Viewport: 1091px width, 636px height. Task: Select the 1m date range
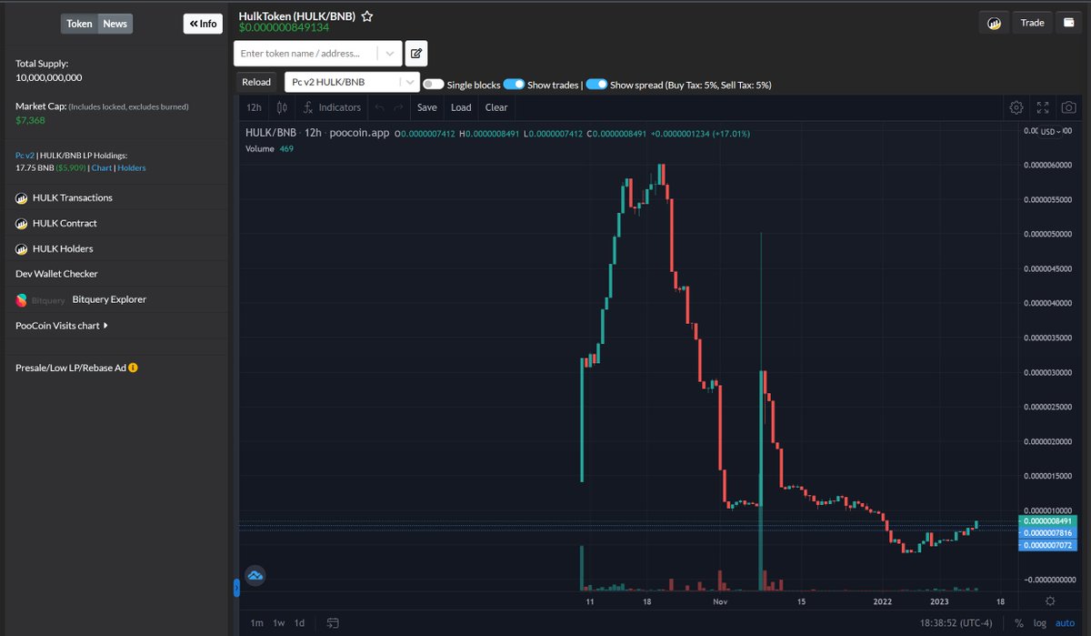tap(257, 623)
